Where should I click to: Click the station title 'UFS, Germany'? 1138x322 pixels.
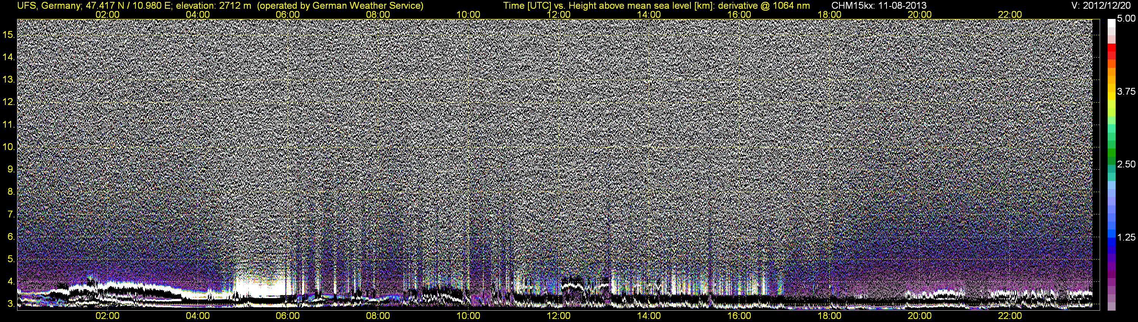tap(48, 6)
